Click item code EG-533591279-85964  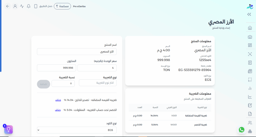click(x=195, y=70)
